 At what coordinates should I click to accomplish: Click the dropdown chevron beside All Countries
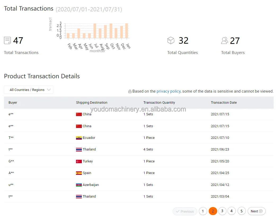point(49,90)
